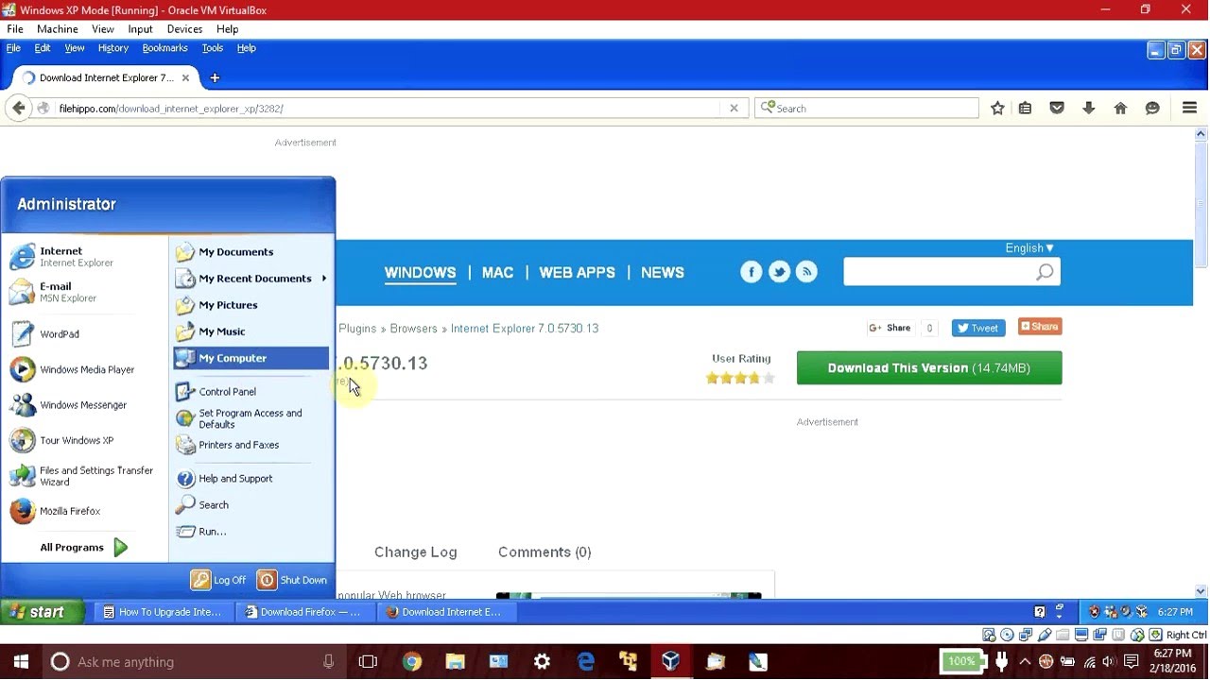Show bookmarks list icon

[x=1025, y=109]
